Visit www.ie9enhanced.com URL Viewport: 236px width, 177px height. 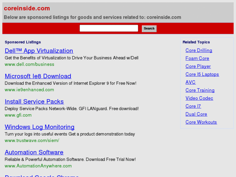[x=29, y=90]
